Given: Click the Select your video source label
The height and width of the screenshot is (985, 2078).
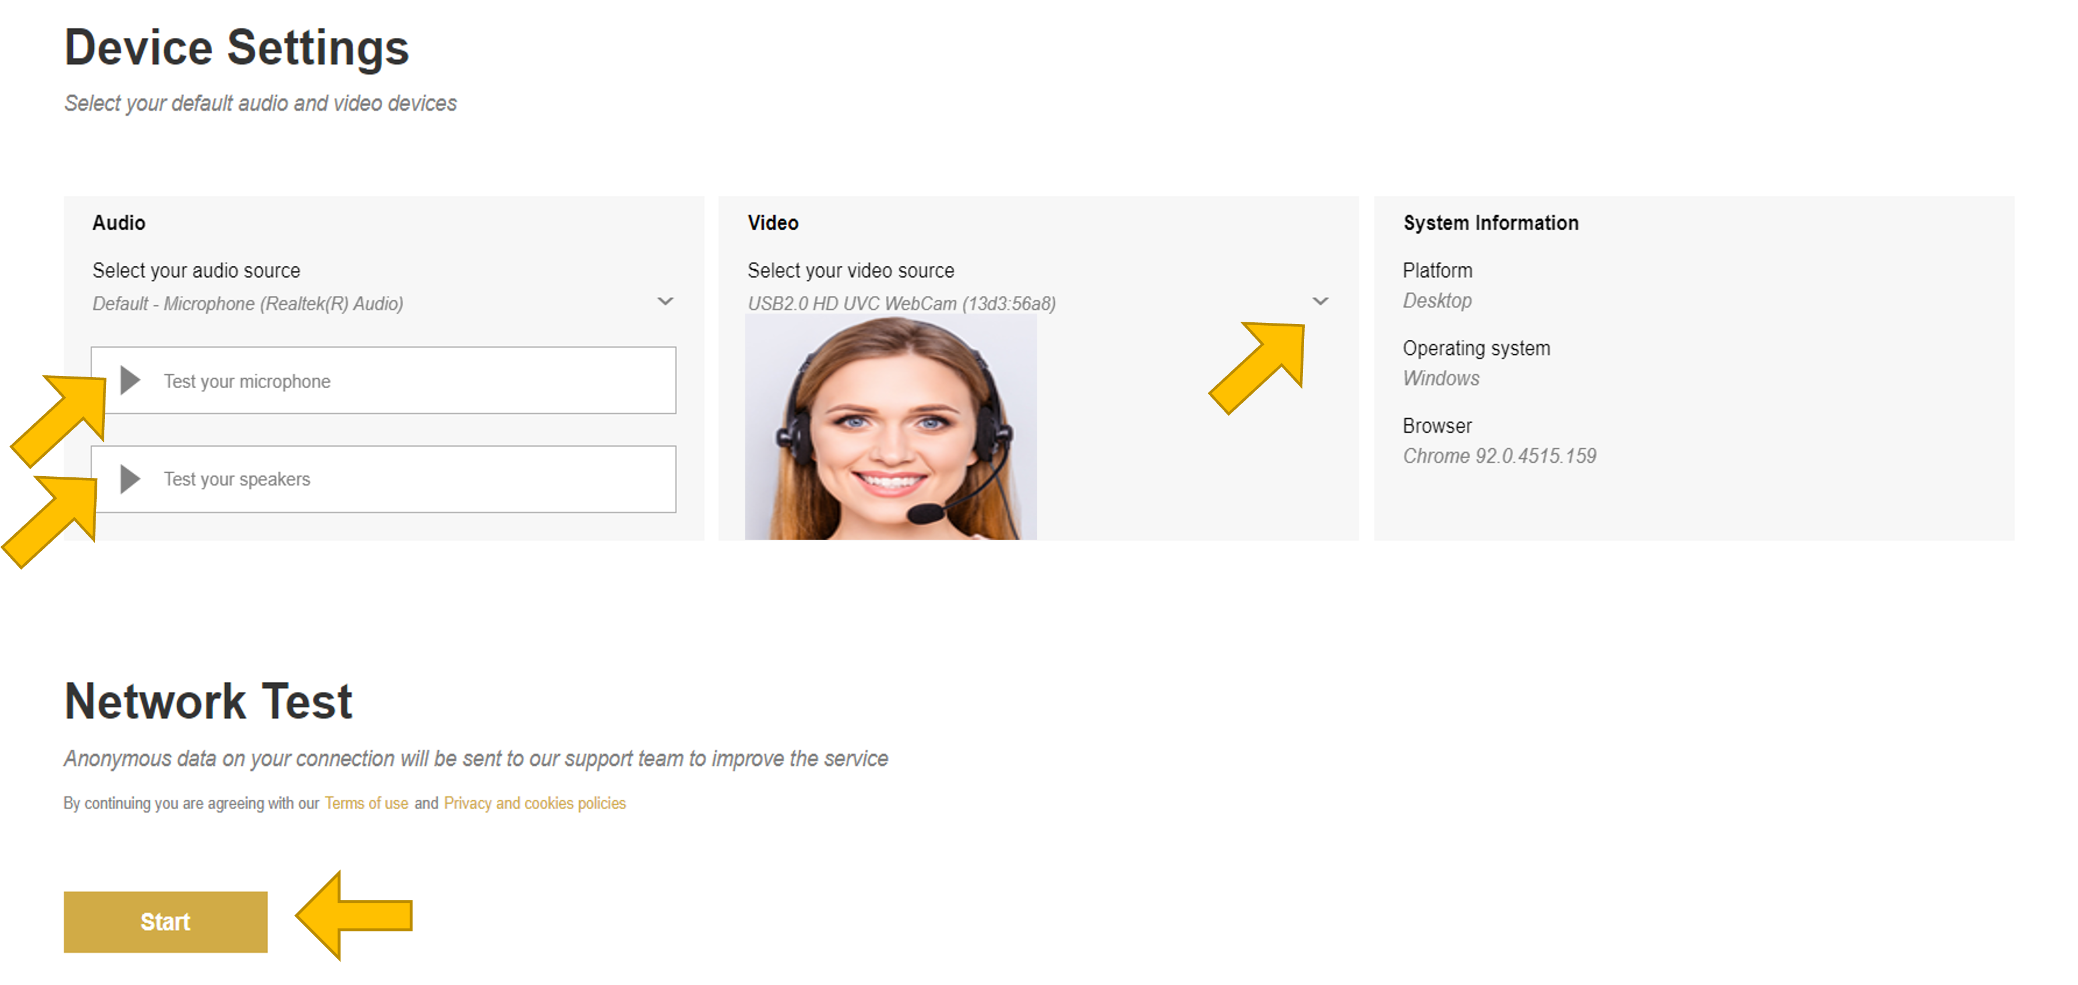Looking at the screenshot, I should pyautogui.click(x=850, y=270).
